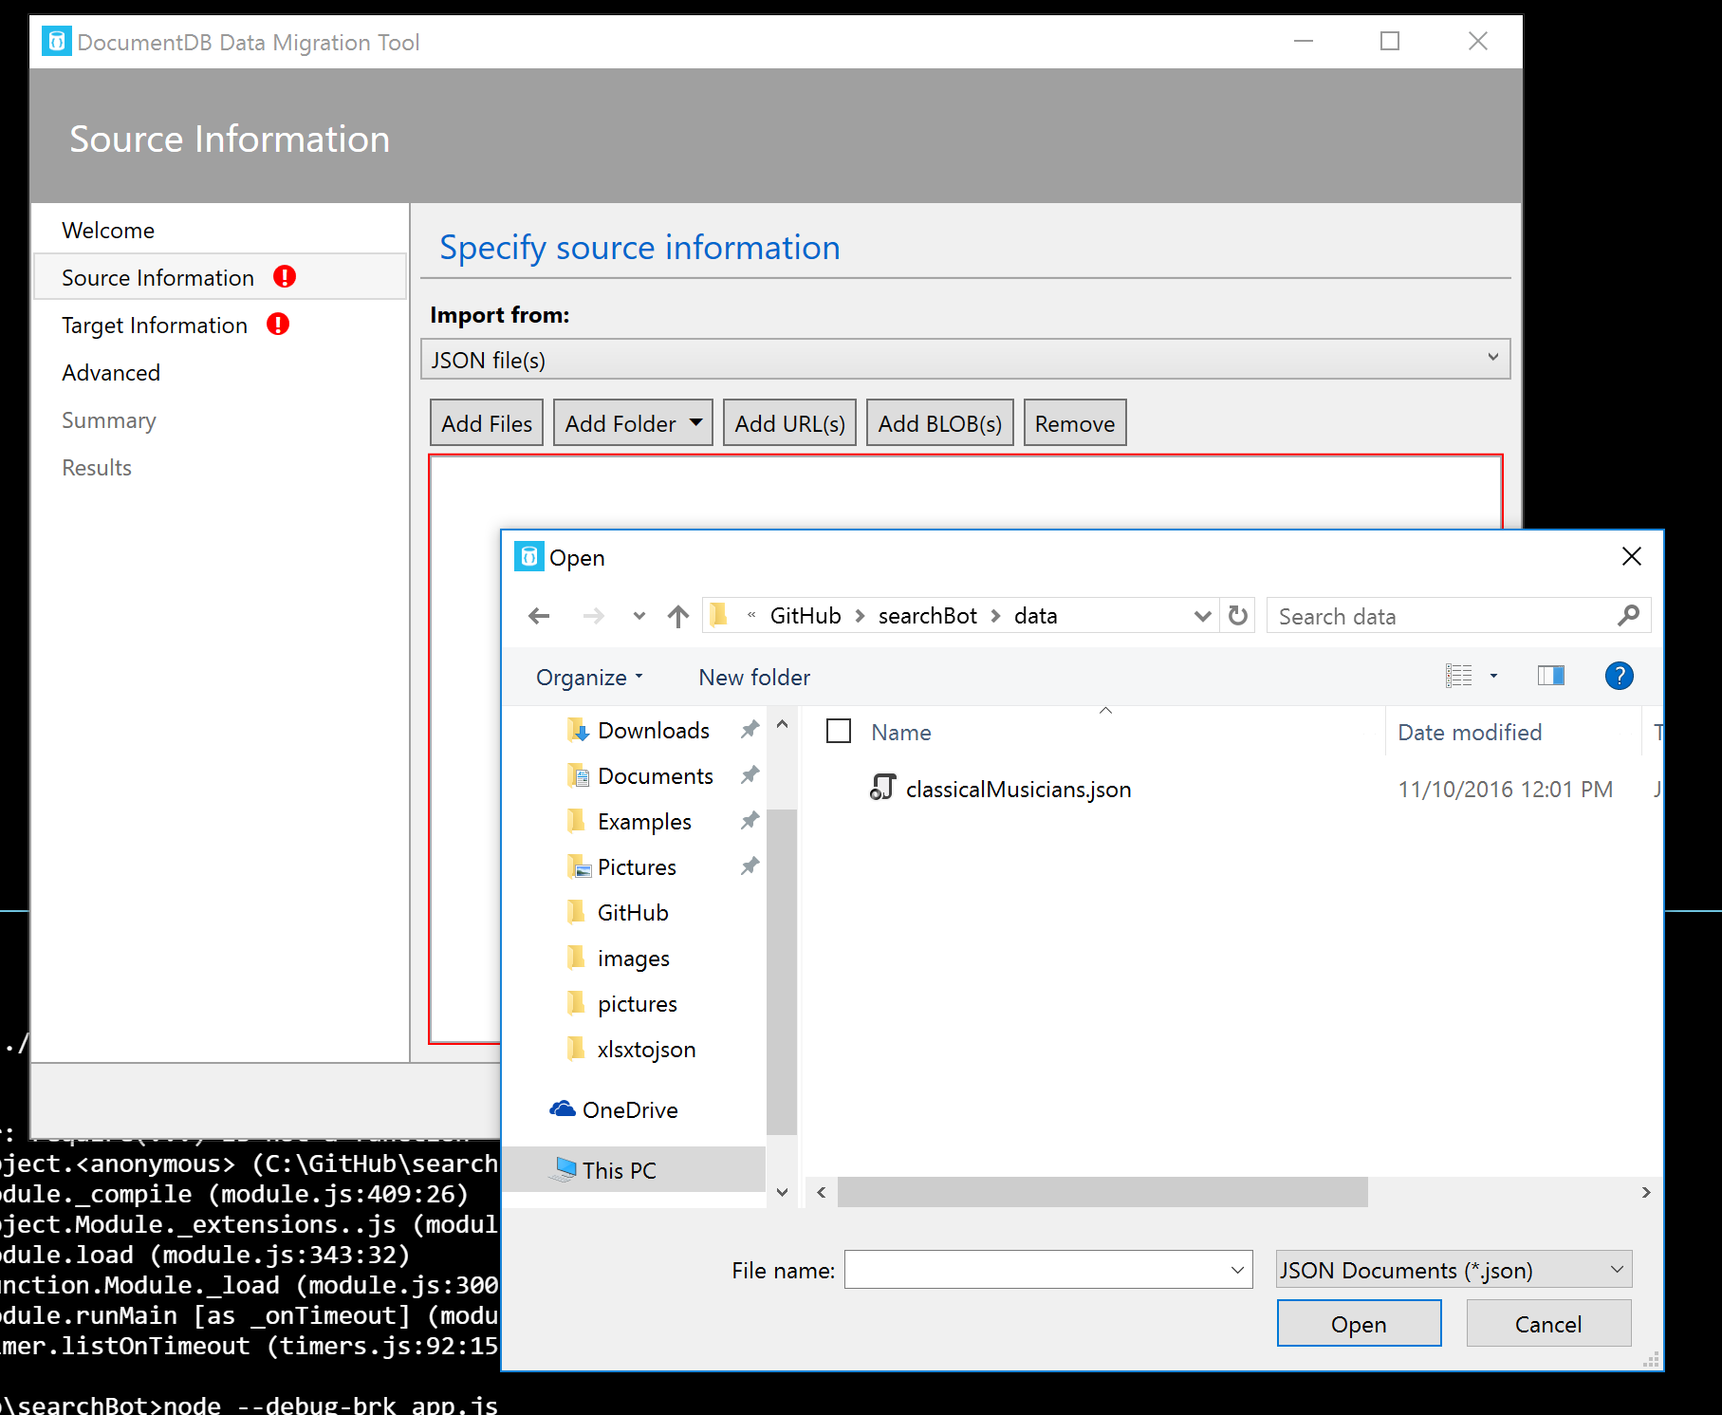Click the forward arrow in Open dialog
This screenshot has height=1415, width=1722.
[594, 616]
